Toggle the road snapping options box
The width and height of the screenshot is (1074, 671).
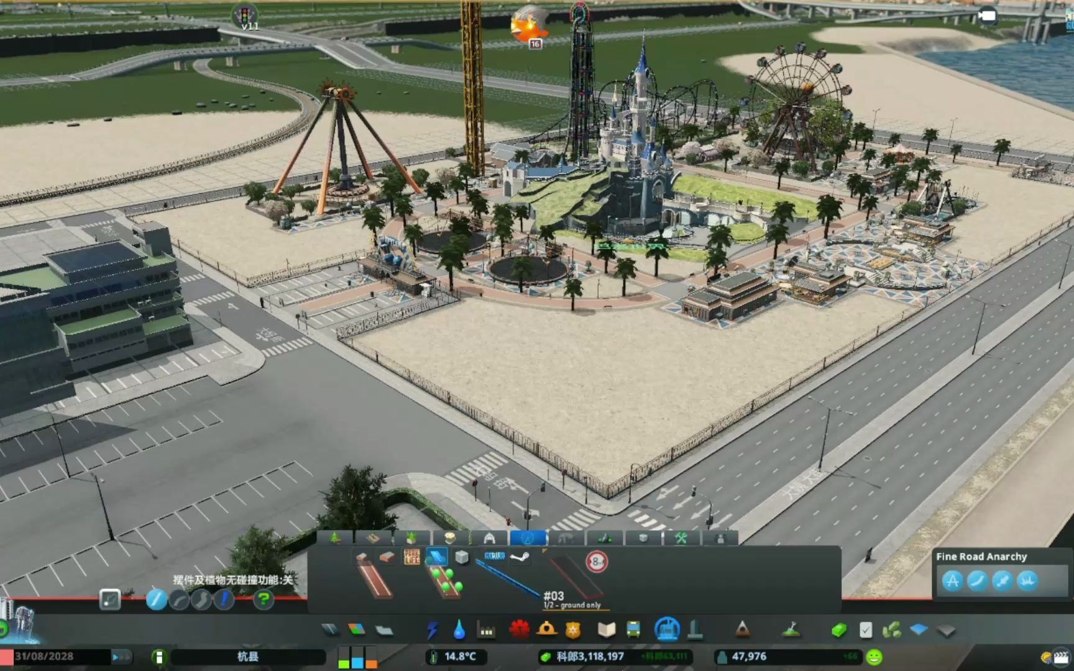110,600
